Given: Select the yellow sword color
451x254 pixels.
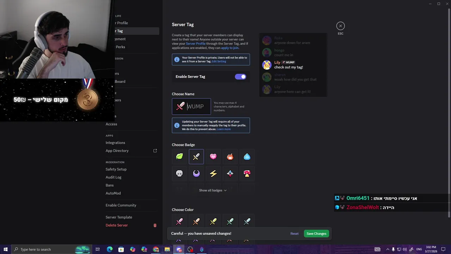Looking at the screenshot, I should [213, 222].
